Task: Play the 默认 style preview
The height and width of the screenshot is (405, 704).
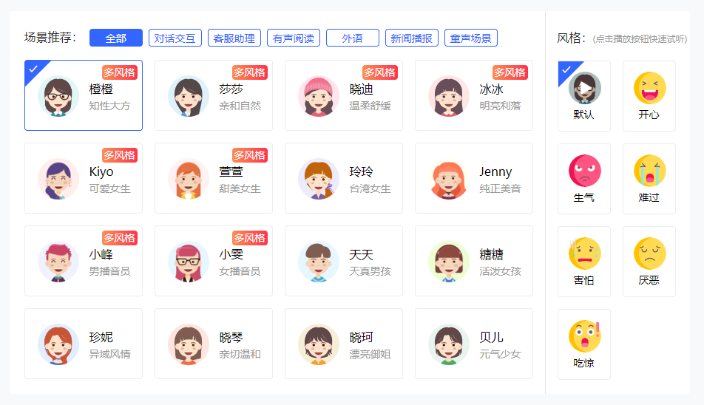Action: coord(584,88)
